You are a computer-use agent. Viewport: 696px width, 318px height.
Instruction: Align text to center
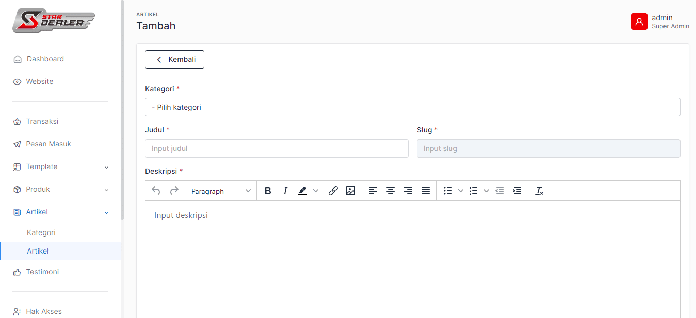click(391, 191)
